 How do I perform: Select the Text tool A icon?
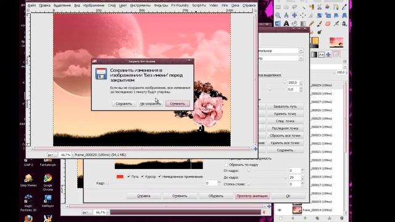286,23
